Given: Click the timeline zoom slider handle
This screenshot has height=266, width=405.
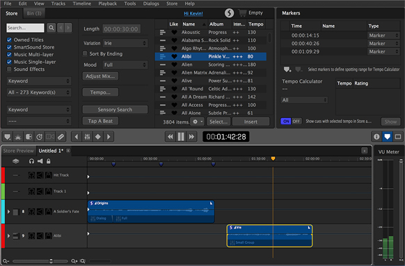Looking at the screenshot, I should coord(51,261).
